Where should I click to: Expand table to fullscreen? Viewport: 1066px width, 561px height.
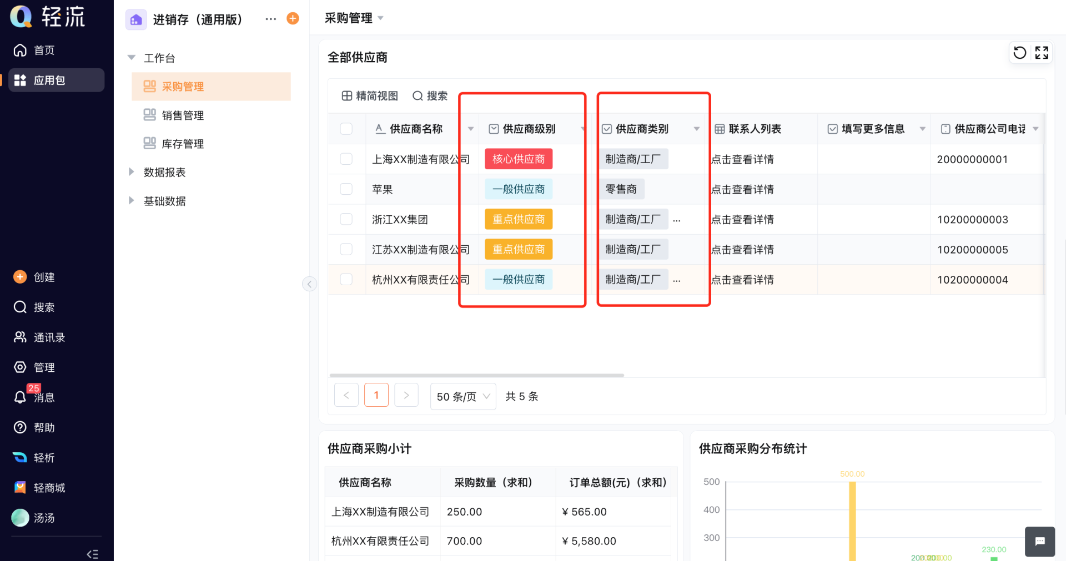pos(1042,53)
